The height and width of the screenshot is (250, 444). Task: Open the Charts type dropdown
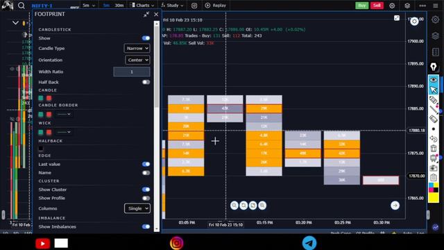click(x=142, y=6)
